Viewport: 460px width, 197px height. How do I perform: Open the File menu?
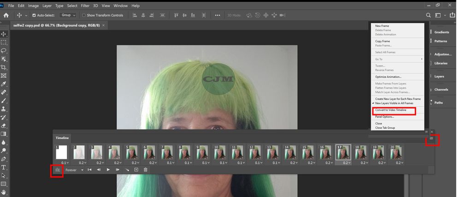pos(11,6)
